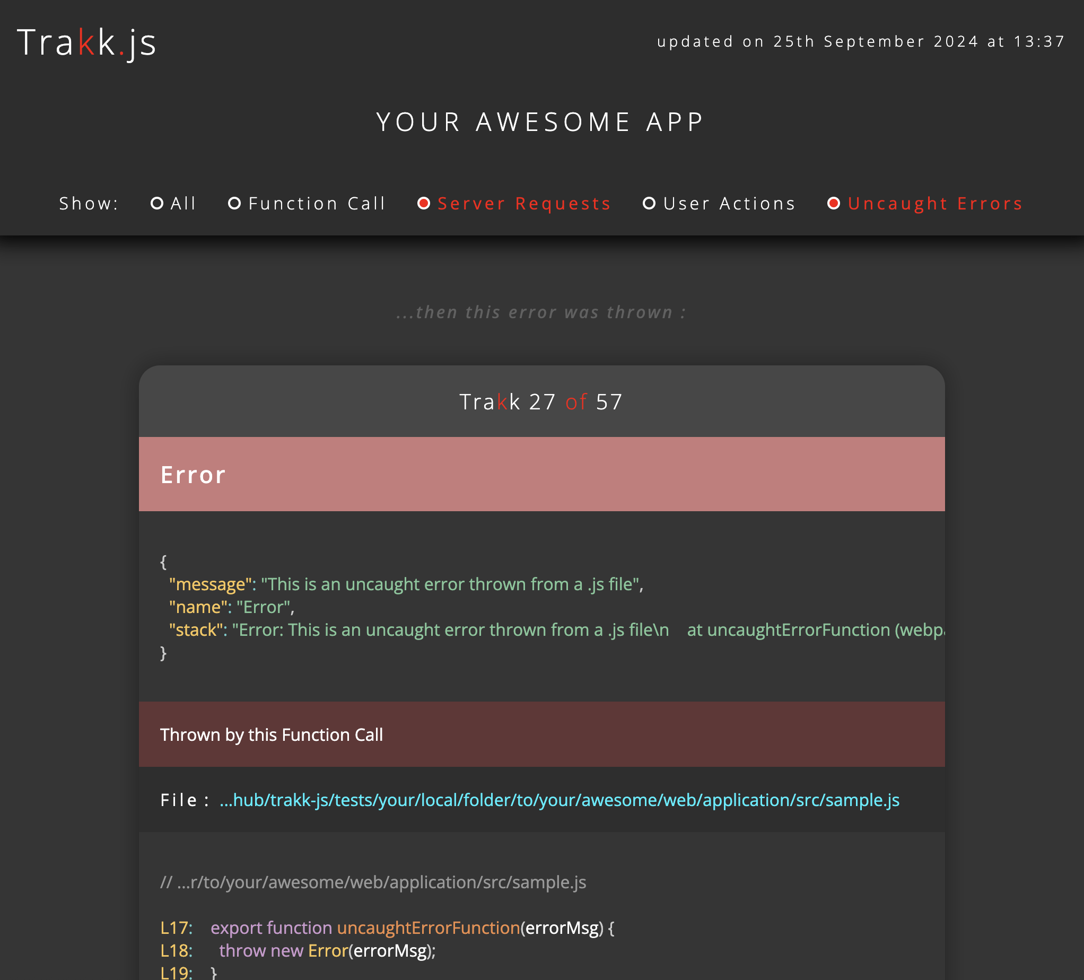
Task: Click the Uncaught Errors label text
Action: (935, 204)
